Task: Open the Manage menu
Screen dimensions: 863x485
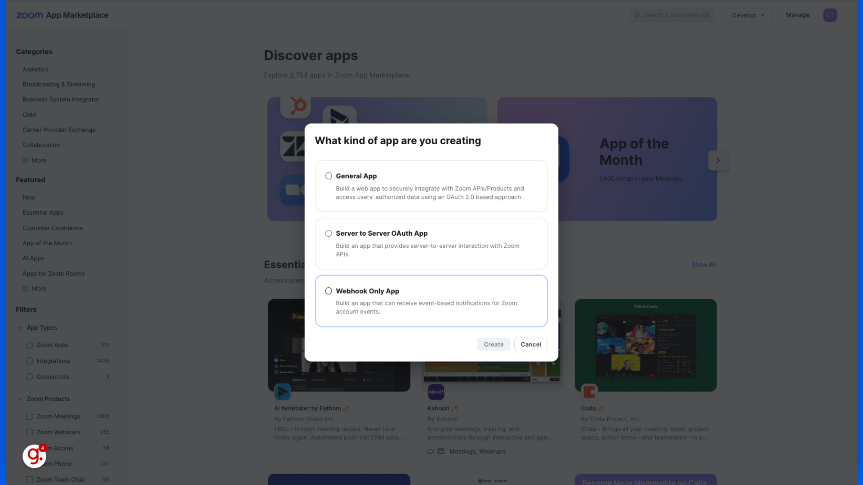Action: (798, 15)
